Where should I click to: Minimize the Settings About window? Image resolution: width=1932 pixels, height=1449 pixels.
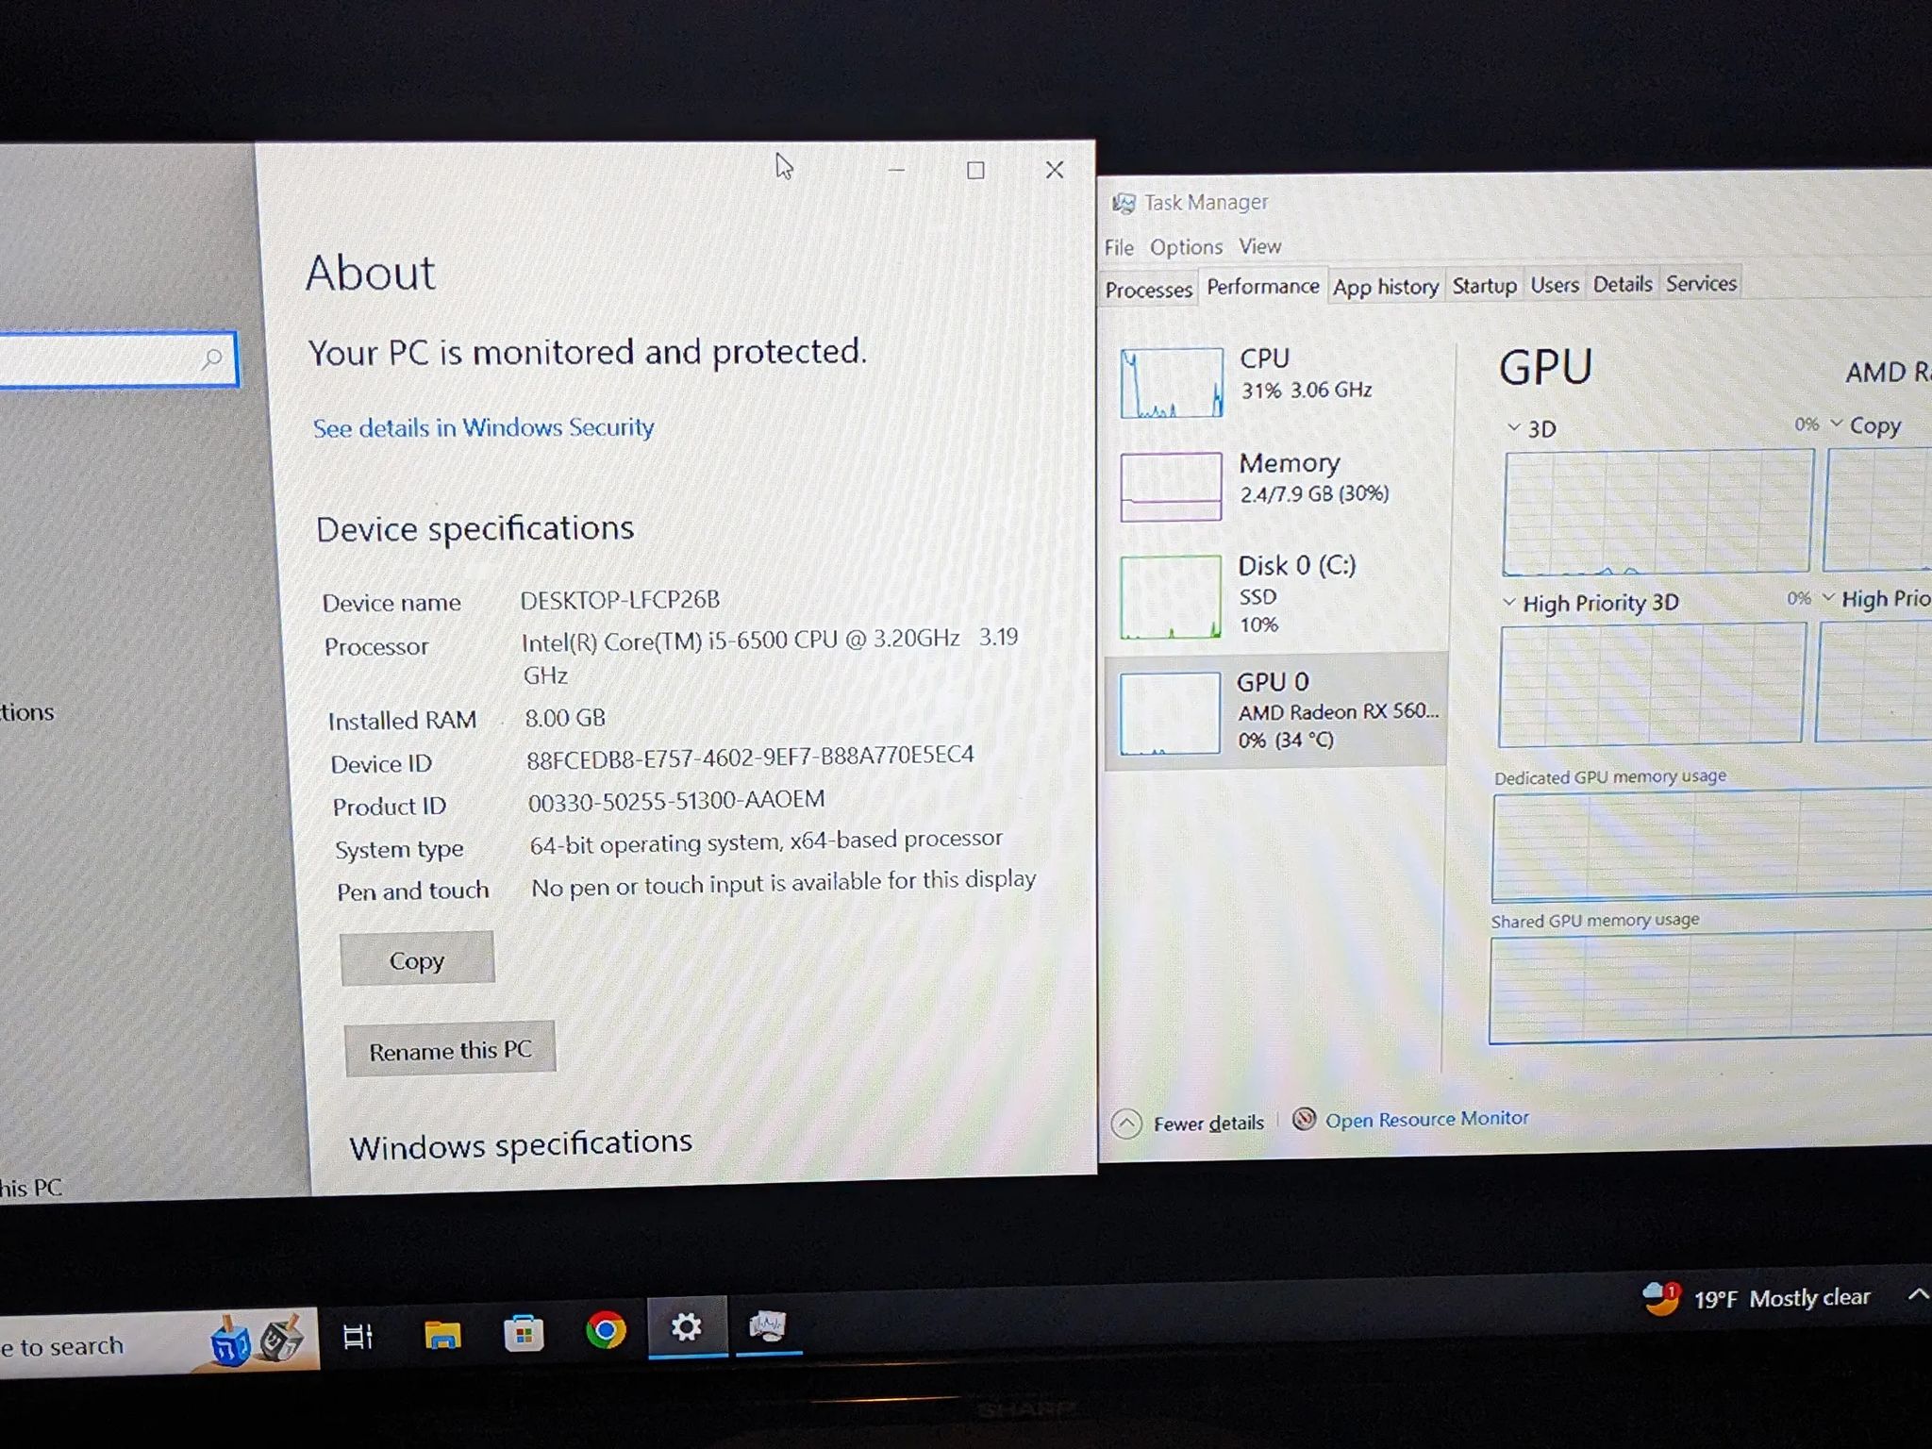click(896, 171)
